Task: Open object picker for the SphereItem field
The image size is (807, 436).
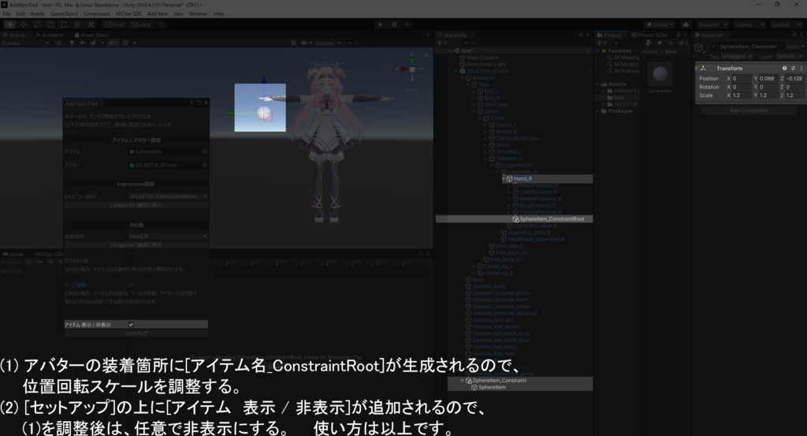Action: click(x=204, y=152)
